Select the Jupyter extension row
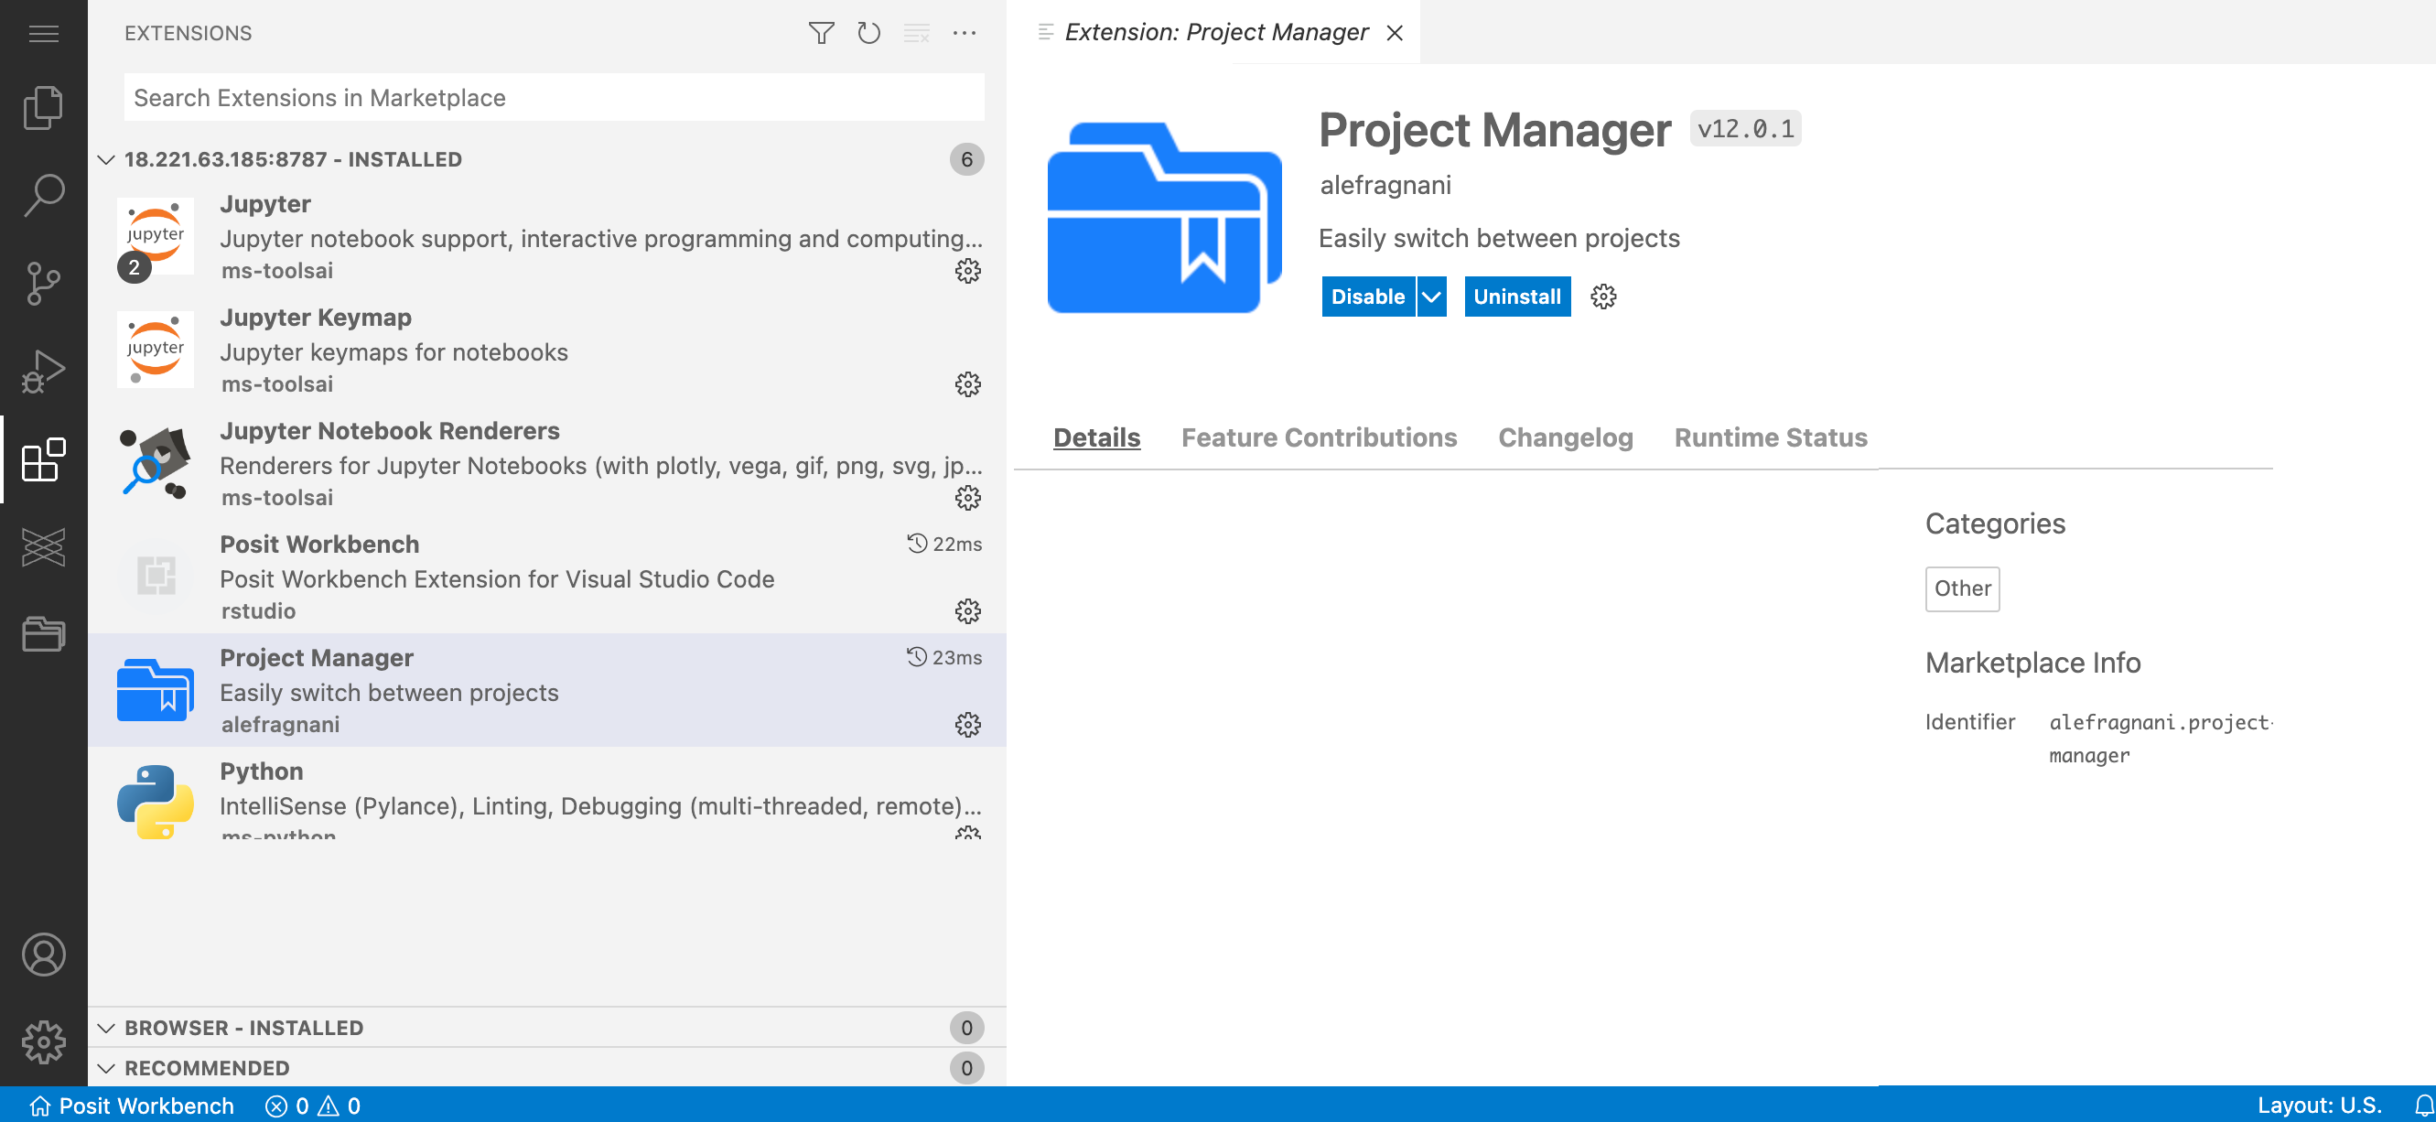The height and width of the screenshot is (1122, 2436). 546,236
